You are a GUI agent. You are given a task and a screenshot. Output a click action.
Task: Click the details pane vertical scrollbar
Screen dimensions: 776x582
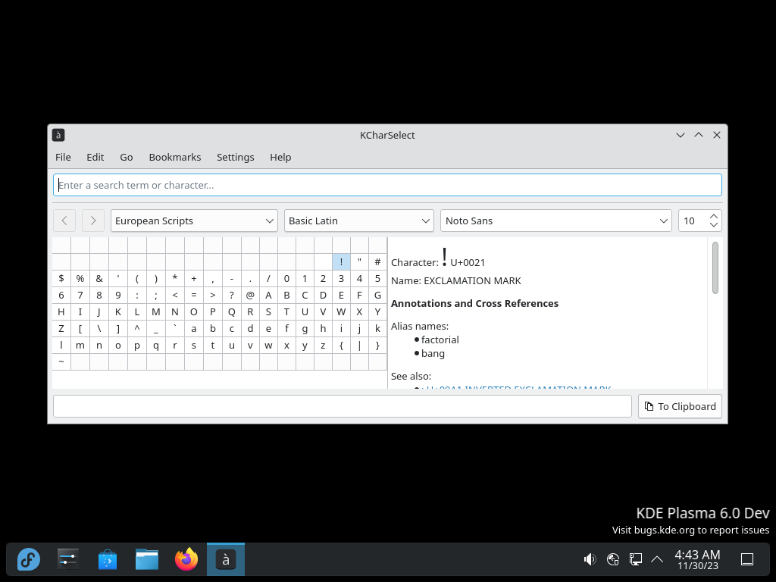point(715,268)
